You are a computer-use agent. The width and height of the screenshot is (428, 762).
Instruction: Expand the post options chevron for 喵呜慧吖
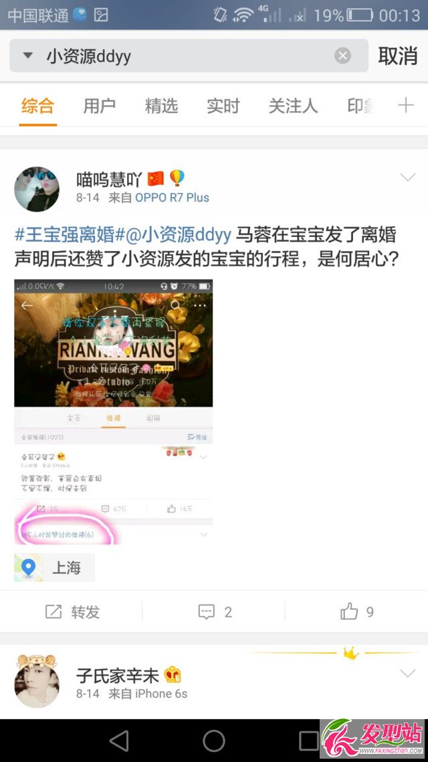point(408,177)
